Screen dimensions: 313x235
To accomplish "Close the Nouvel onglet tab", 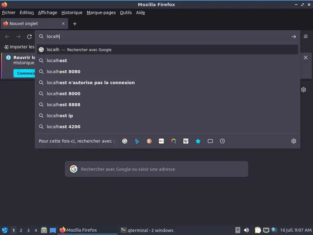I will pos(63,24).
